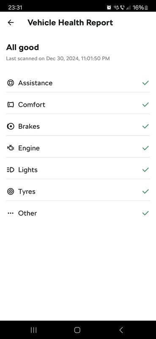Image resolution: width=156 pixels, height=339 pixels.
Task: Open the Comfort status row
Action: tap(78, 105)
